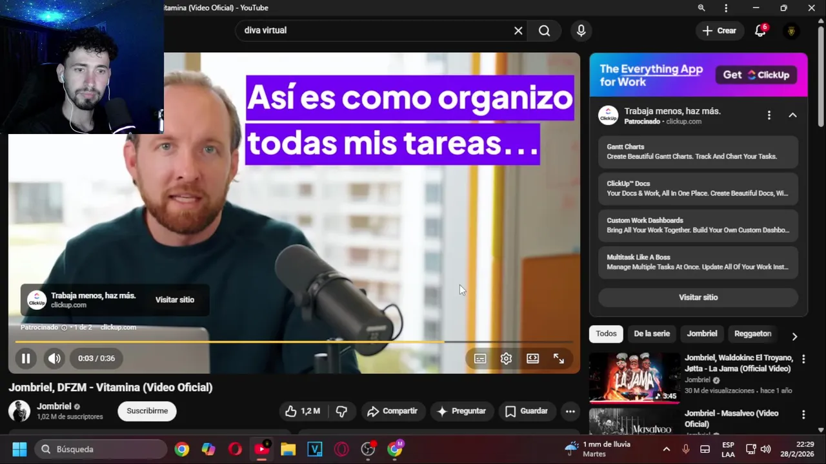Screen dimensions: 826x464
Task: Click the magnifier search button
Action: (x=545, y=30)
